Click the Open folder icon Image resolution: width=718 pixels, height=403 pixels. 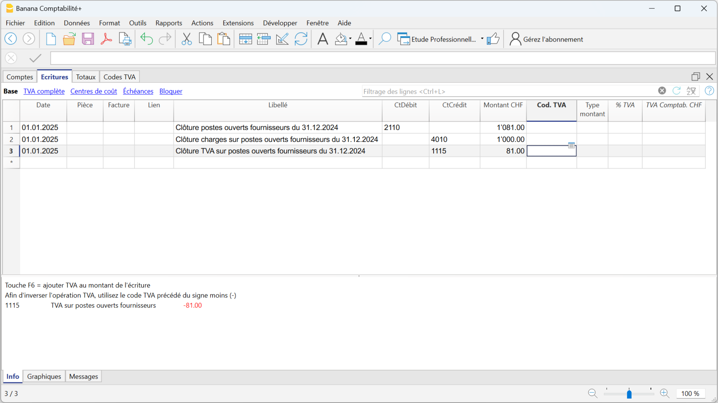tap(69, 39)
